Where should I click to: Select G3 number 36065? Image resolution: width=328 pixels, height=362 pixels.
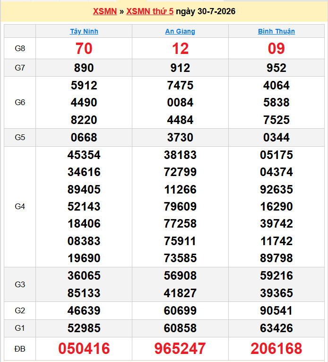pyautogui.click(x=84, y=276)
